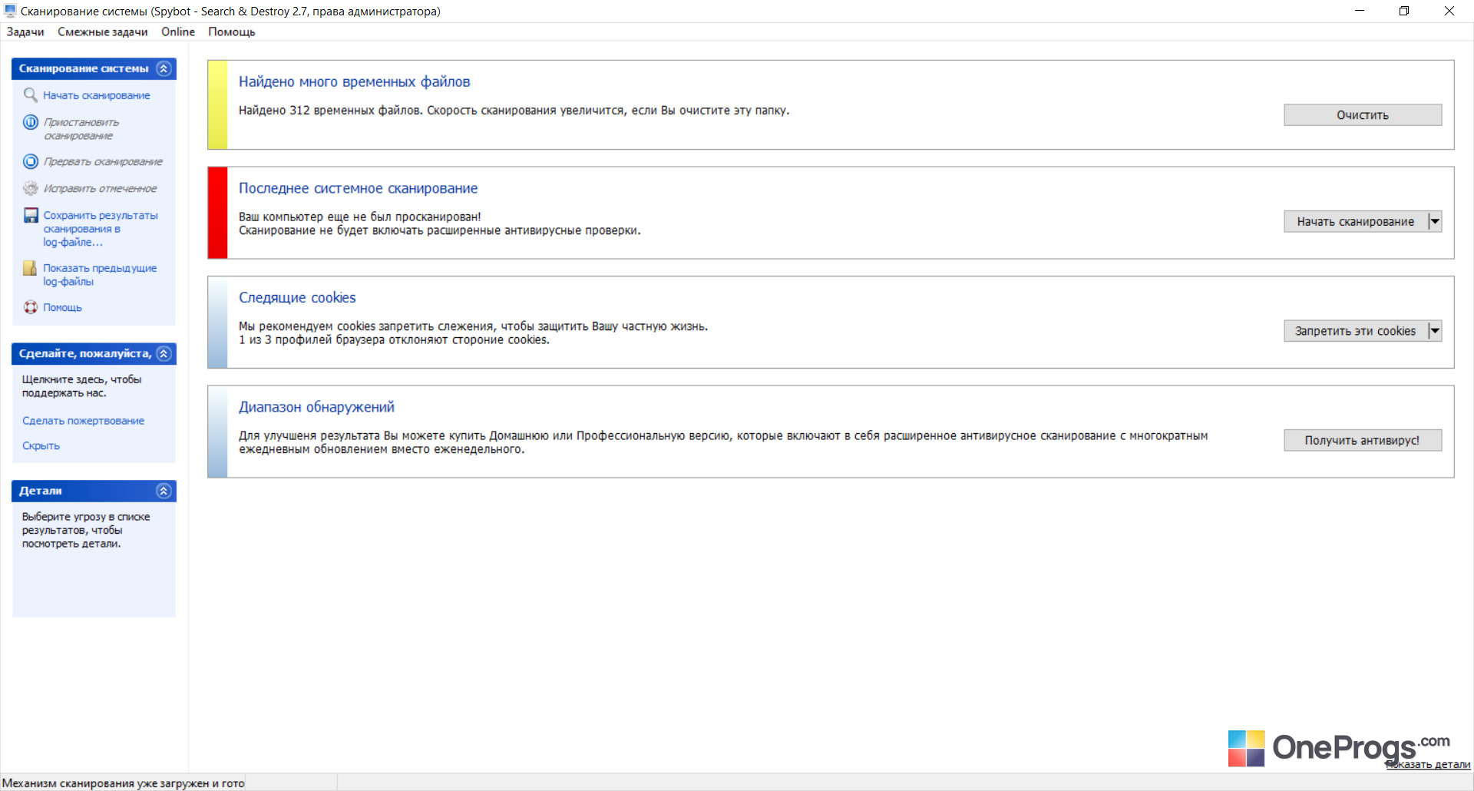This screenshot has height=791, width=1474.
Task: Click the Последнее системное сканирование heading
Action: (x=358, y=188)
